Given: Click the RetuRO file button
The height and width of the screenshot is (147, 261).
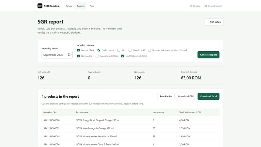Looking at the screenshot, I should (x=166, y=96).
